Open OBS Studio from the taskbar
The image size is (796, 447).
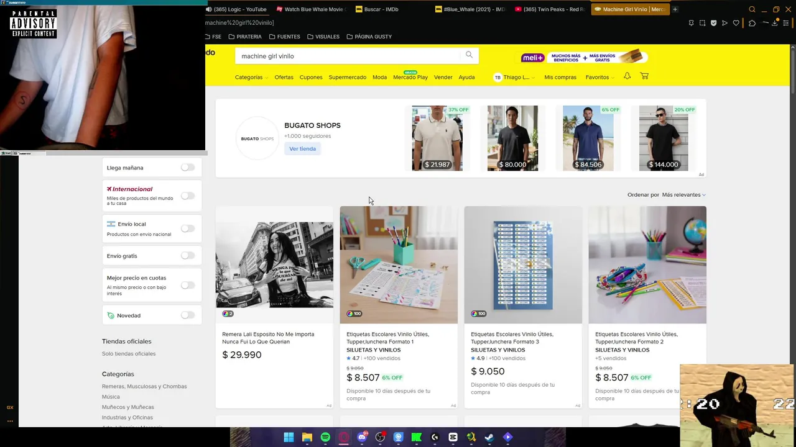click(380, 437)
